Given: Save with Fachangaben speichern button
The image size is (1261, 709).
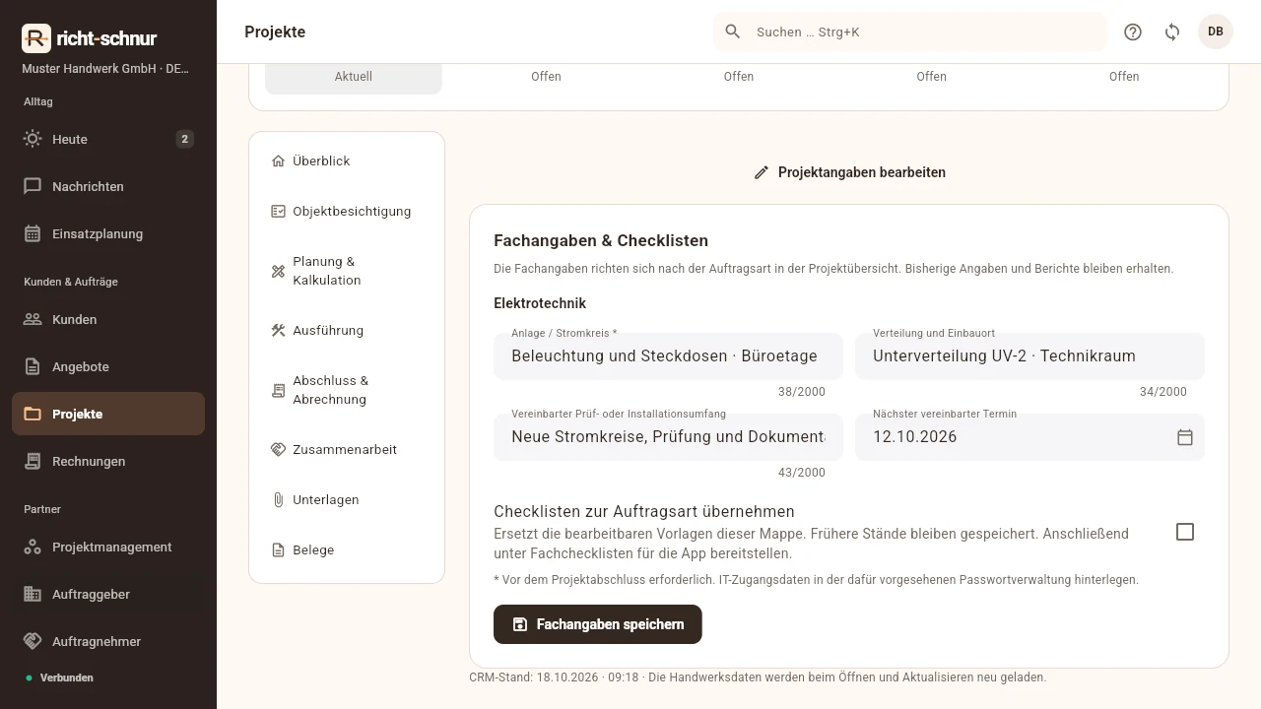Looking at the screenshot, I should tap(598, 624).
